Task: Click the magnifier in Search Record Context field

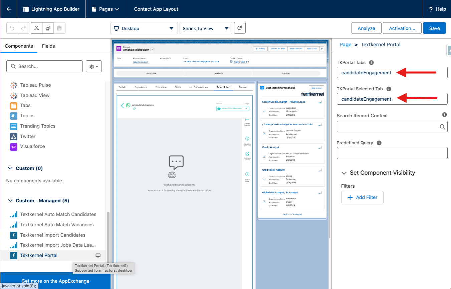Action: [442, 127]
